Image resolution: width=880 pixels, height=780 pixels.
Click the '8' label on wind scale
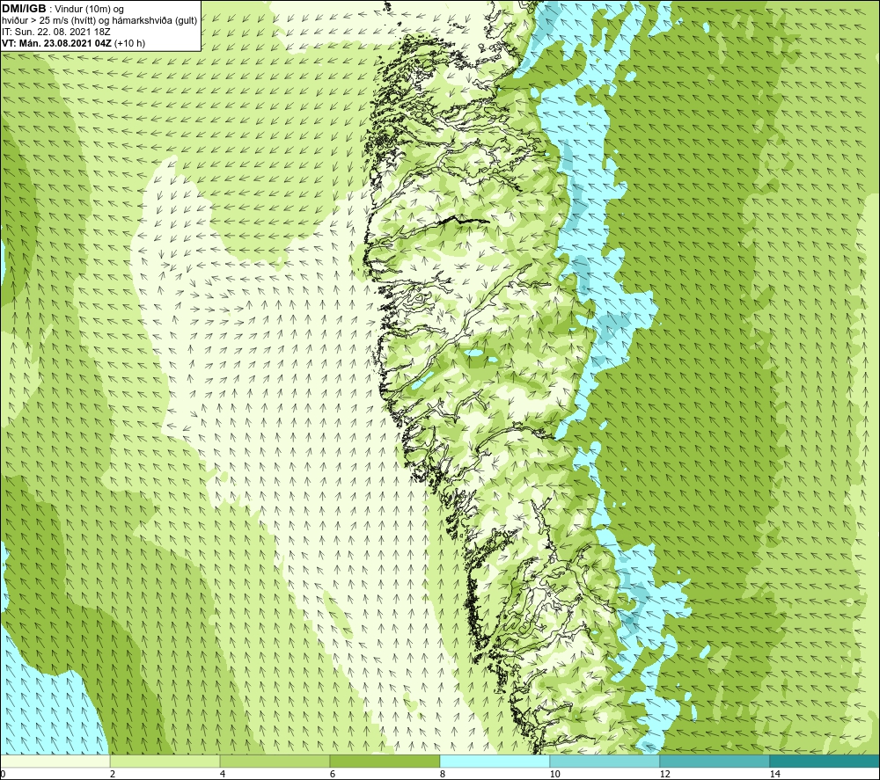click(x=443, y=775)
